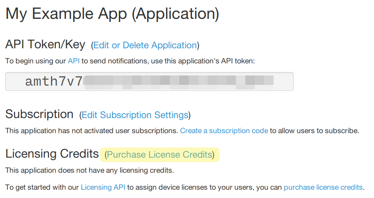
Task: Click the visible token prefix amth7v7
Action: coord(54,81)
